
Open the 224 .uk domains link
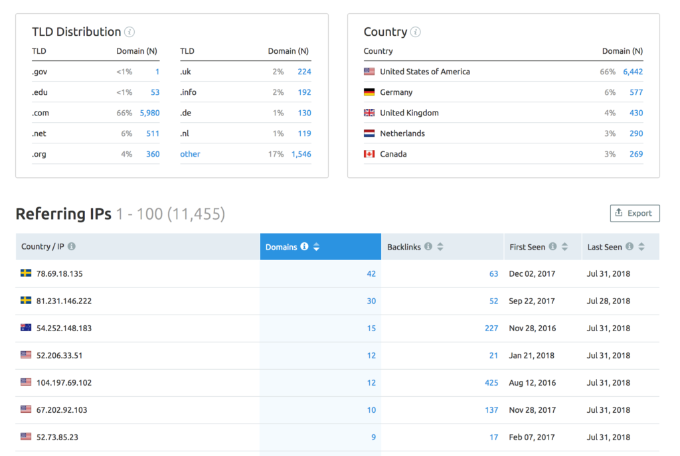[x=304, y=72]
